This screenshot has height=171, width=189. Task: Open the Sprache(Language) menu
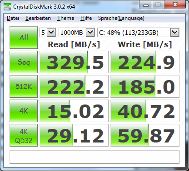(121, 18)
